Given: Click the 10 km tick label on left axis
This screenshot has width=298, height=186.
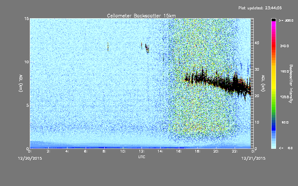Looking at the screenshot, I should pos(26,62).
